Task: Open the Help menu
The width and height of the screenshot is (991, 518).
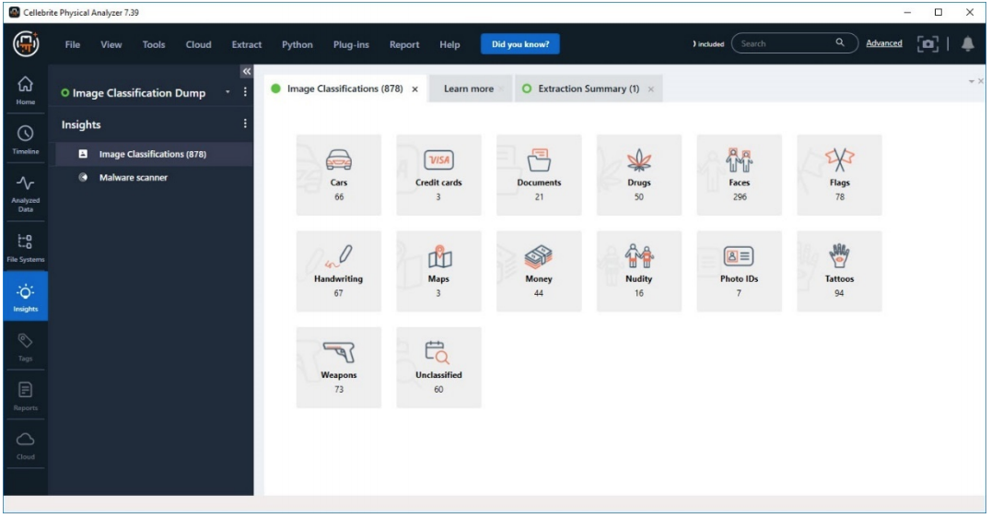Action: coord(450,44)
